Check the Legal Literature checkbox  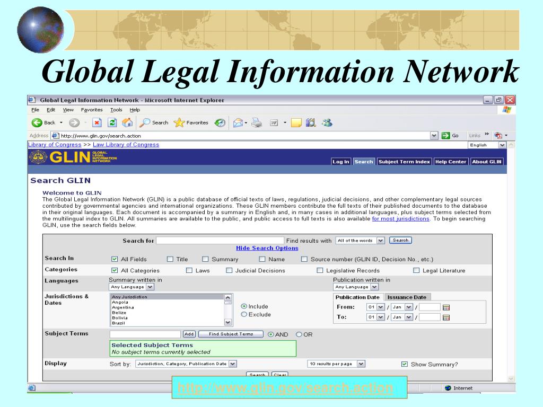pos(416,270)
